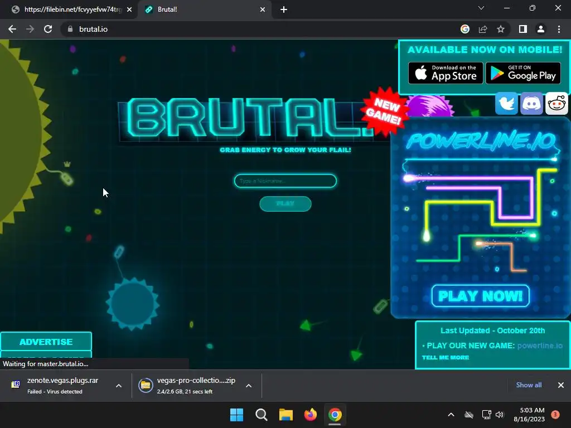The height and width of the screenshot is (428, 571).
Task: Open the Google icon in the address bar
Action: click(x=465, y=29)
